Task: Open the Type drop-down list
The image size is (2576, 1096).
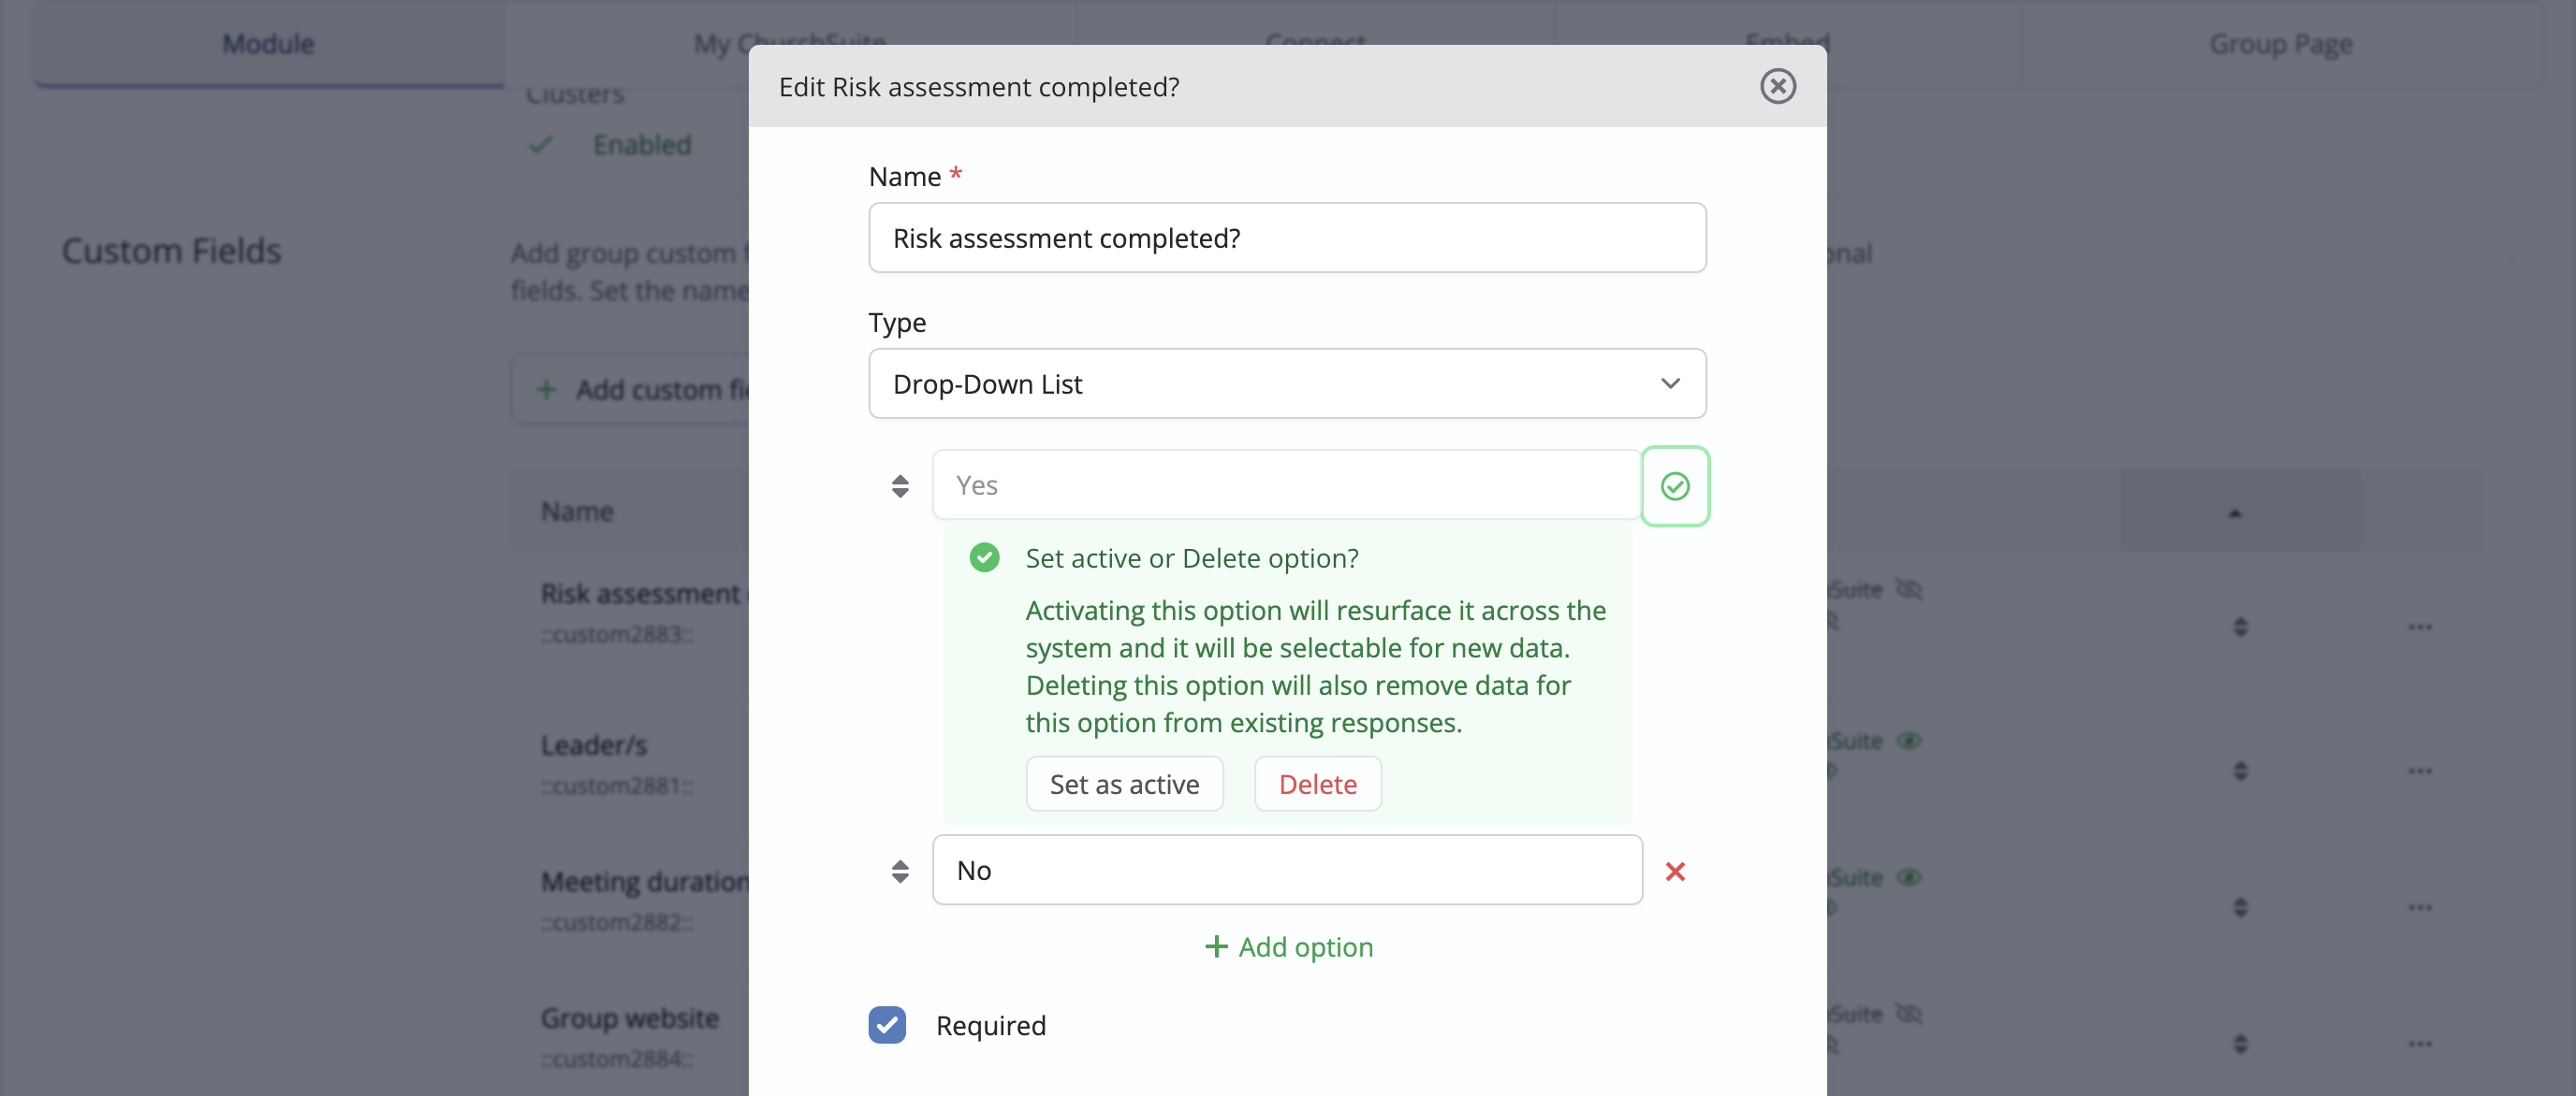Action: tap(1287, 383)
